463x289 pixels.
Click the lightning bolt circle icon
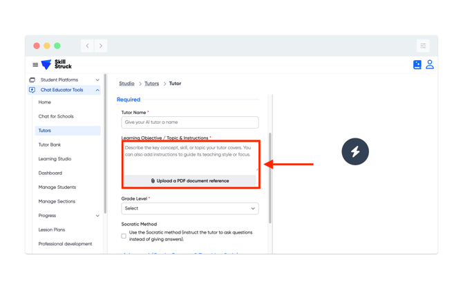pos(355,151)
